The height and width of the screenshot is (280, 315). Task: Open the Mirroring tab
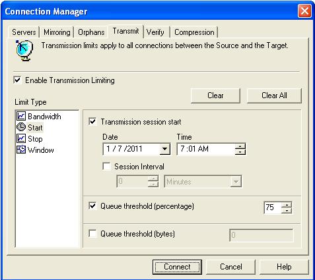[x=57, y=32]
